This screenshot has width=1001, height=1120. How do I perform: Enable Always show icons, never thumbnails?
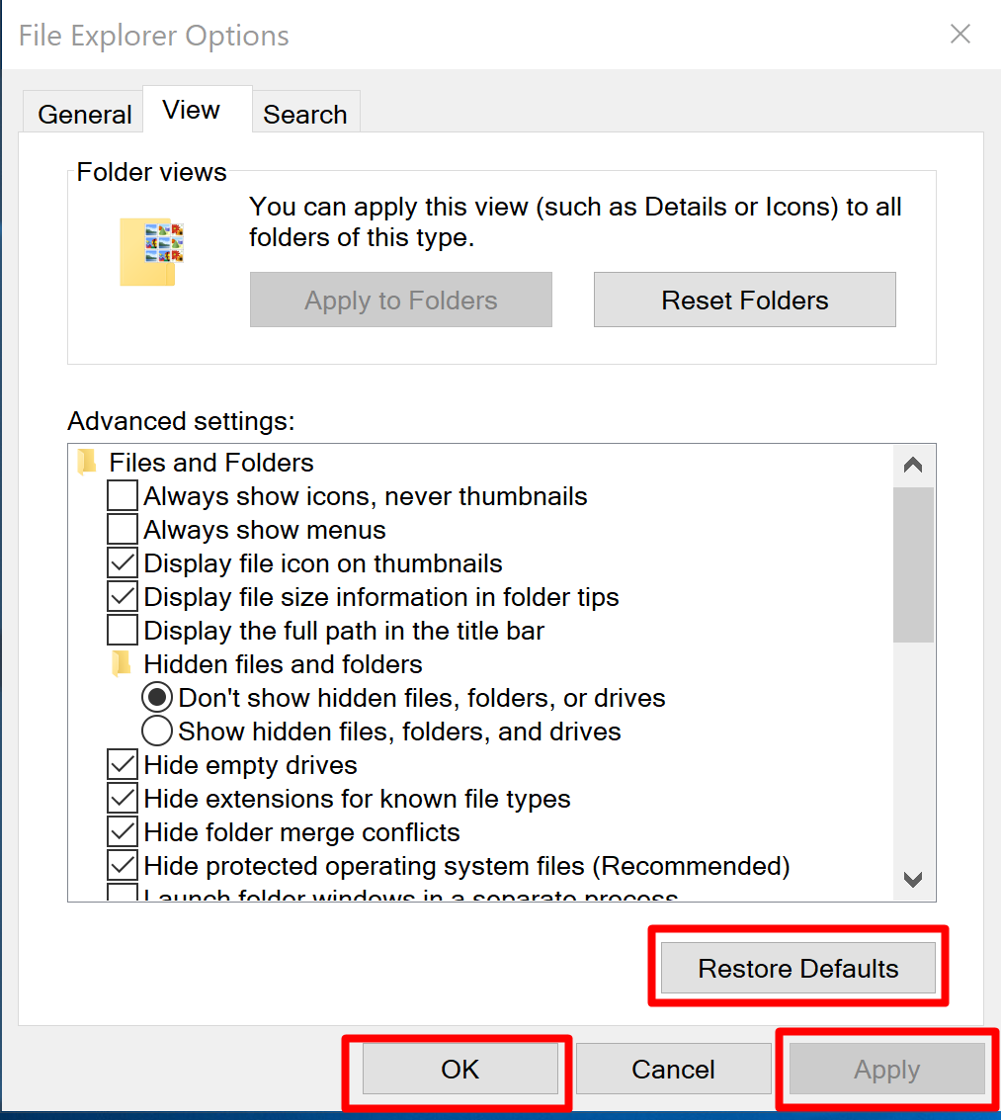123,496
